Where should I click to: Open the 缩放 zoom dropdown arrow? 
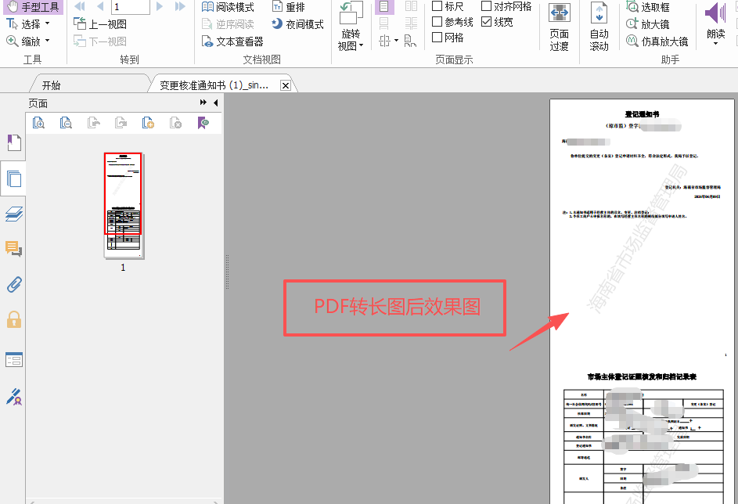point(47,41)
